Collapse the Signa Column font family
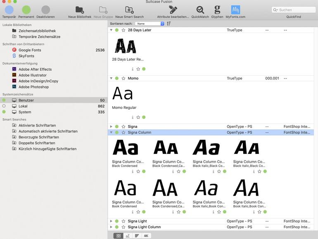This screenshot has height=239, width=318. (111, 132)
